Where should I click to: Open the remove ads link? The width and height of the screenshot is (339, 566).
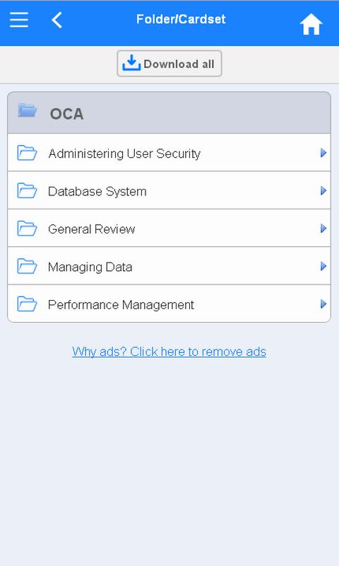tap(169, 352)
